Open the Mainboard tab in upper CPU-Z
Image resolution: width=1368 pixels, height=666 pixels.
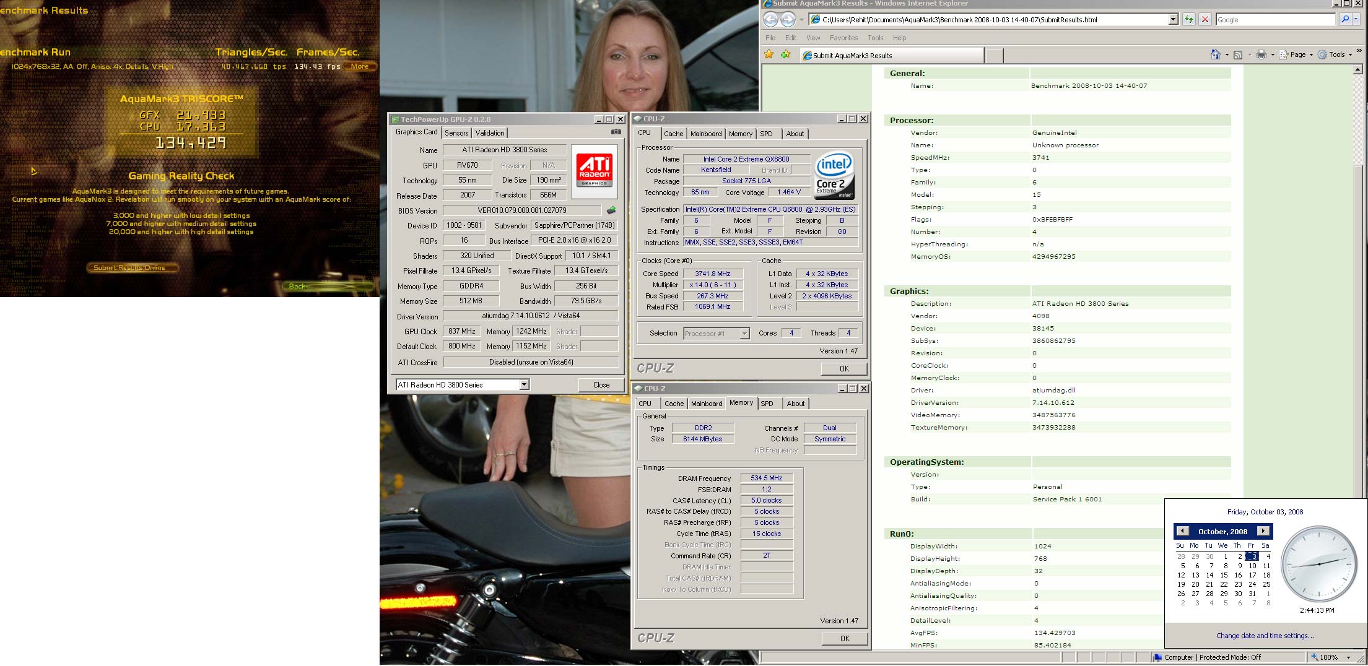tap(706, 134)
